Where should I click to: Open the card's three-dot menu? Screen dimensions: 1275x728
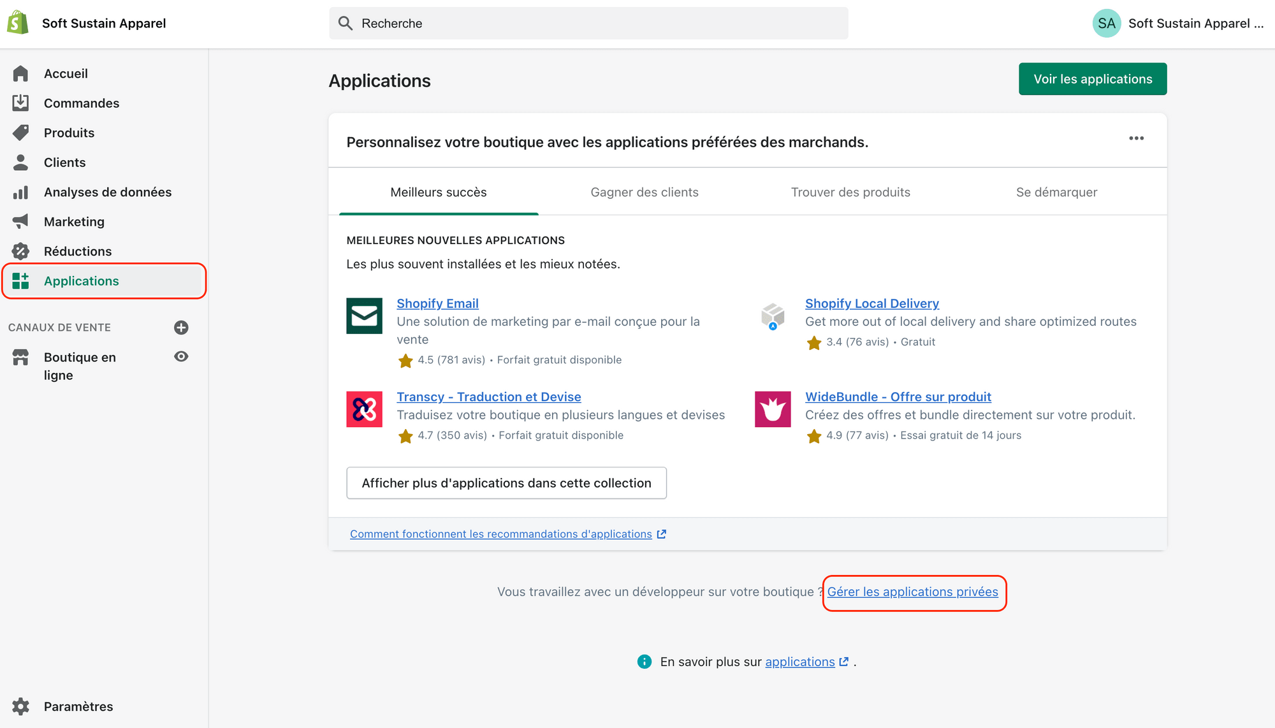tap(1136, 138)
